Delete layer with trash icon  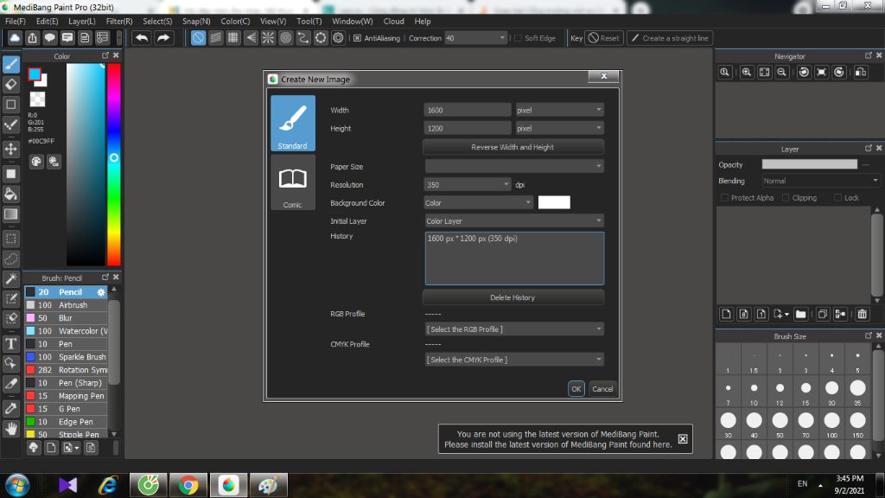862,315
